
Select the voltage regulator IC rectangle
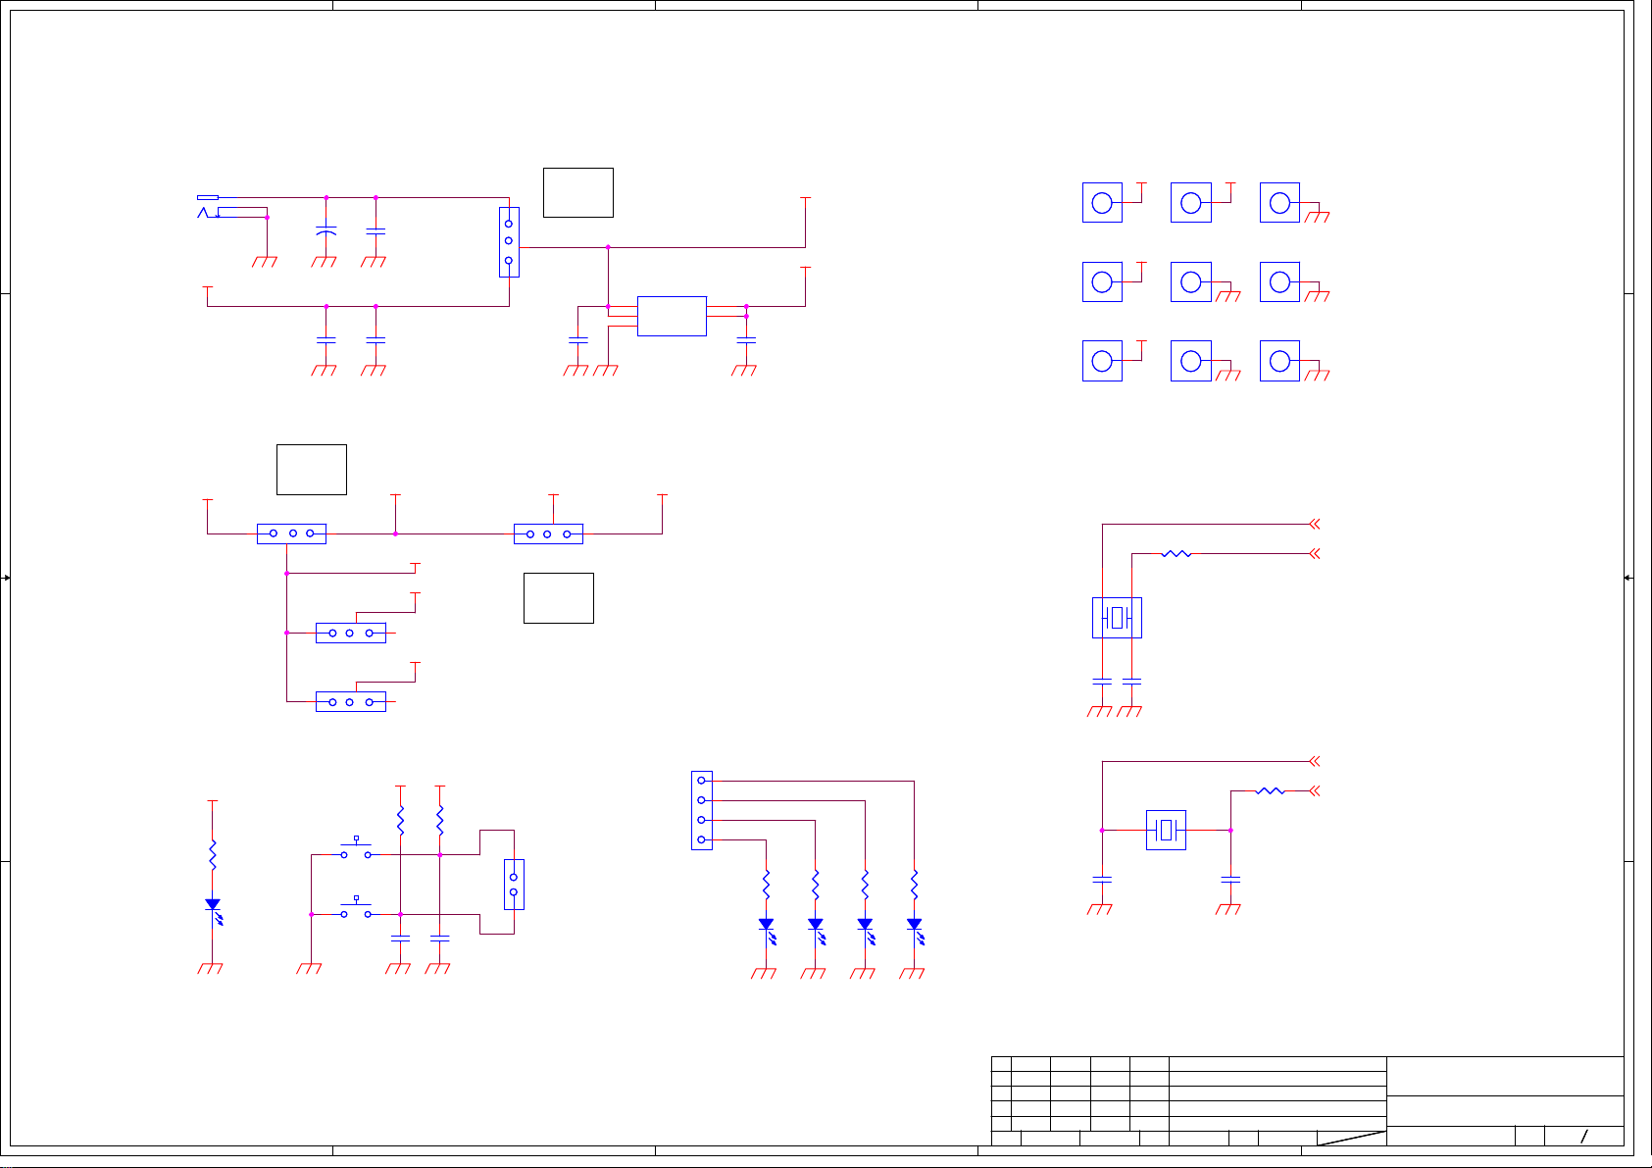pos(672,316)
